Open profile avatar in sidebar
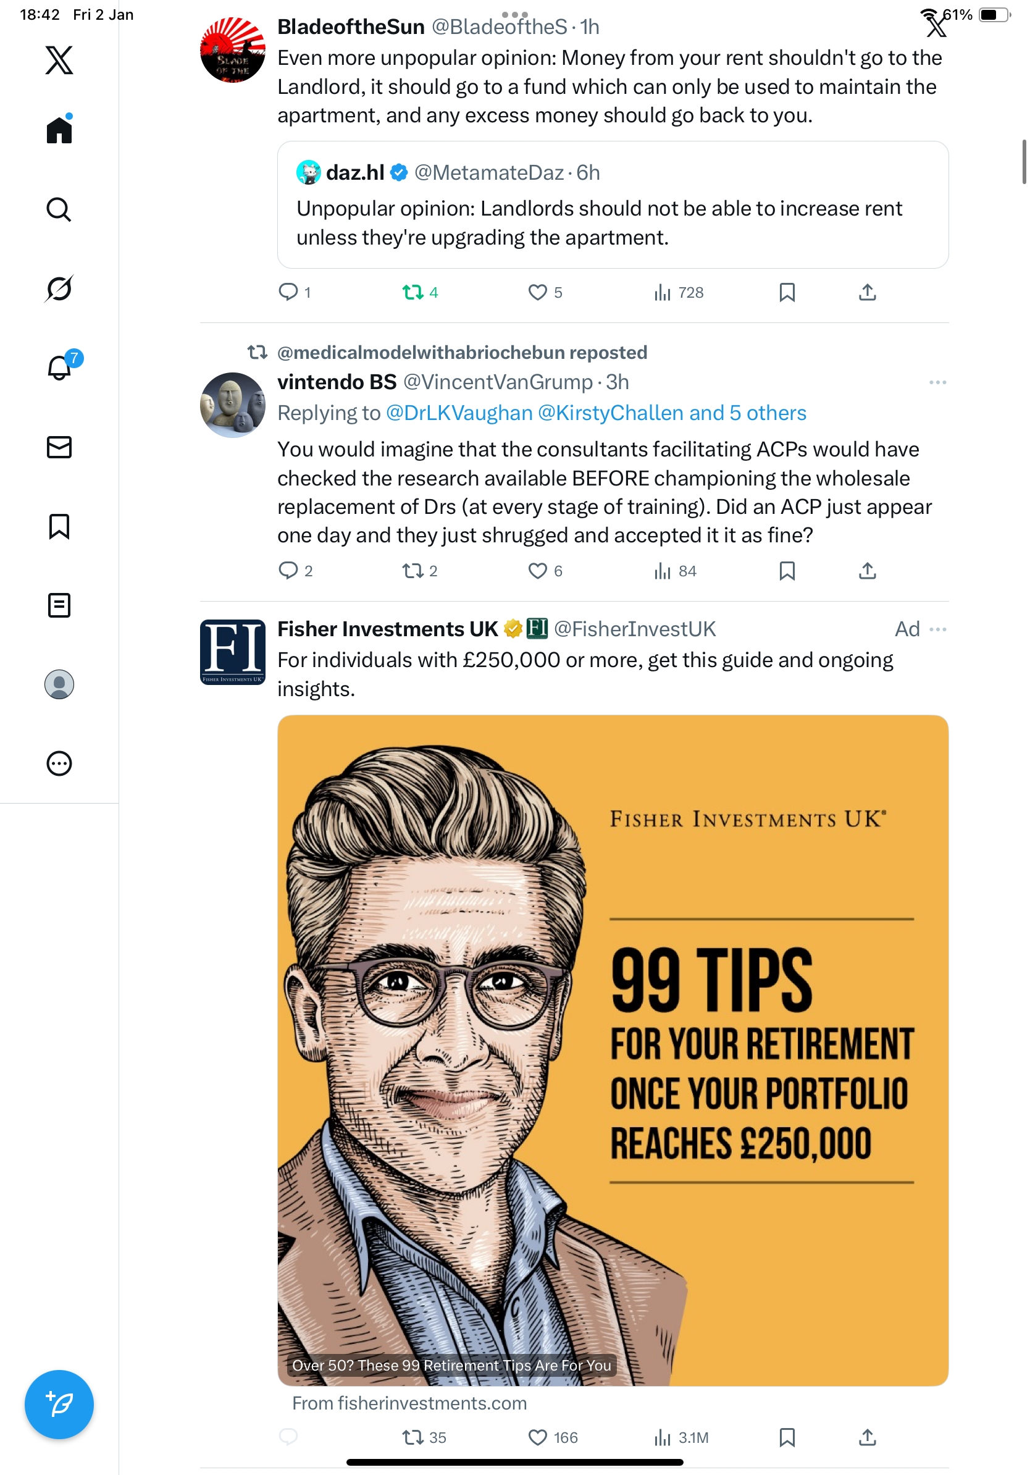The image size is (1030, 1475). pos(59,684)
